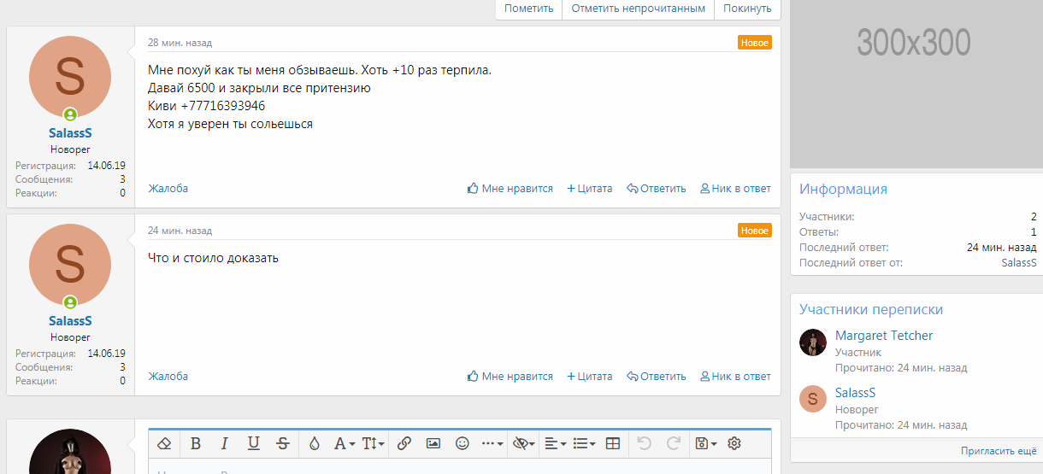Quote the 28 мин. назад message

click(590, 189)
